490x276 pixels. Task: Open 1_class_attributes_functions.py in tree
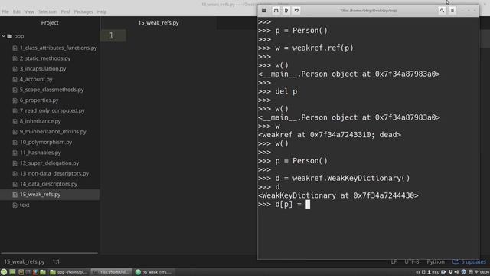58,48
